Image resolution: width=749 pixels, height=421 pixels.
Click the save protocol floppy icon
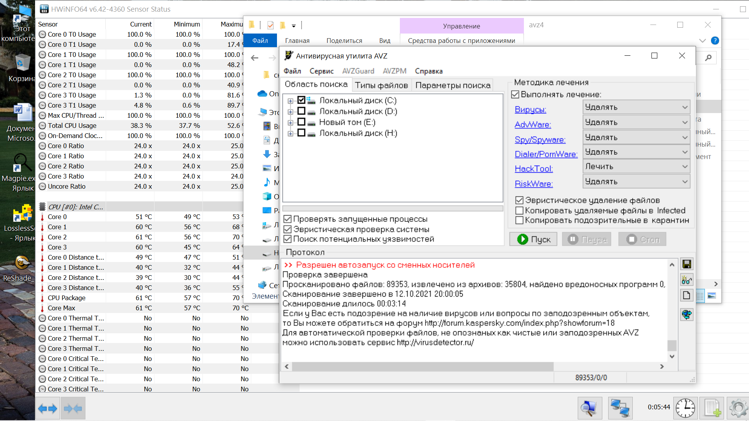click(x=687, y=264)
